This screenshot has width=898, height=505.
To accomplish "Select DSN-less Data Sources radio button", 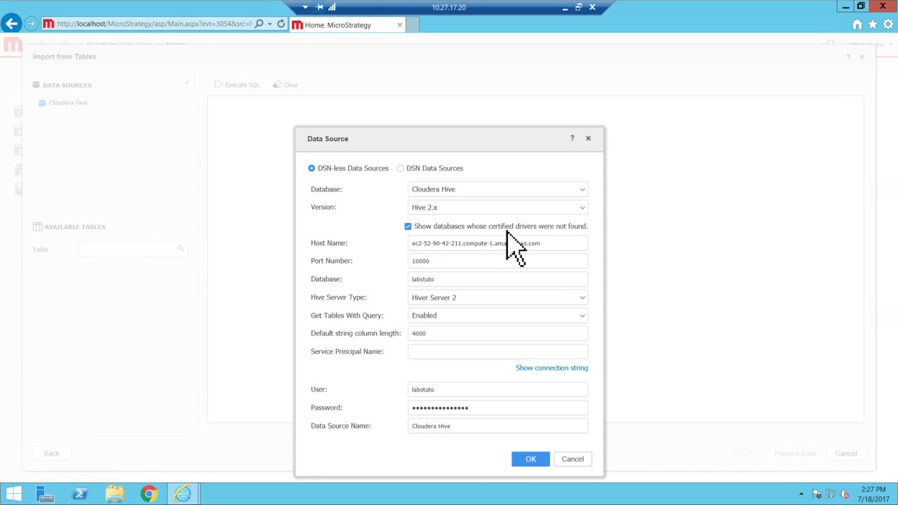I will (311, 168).
